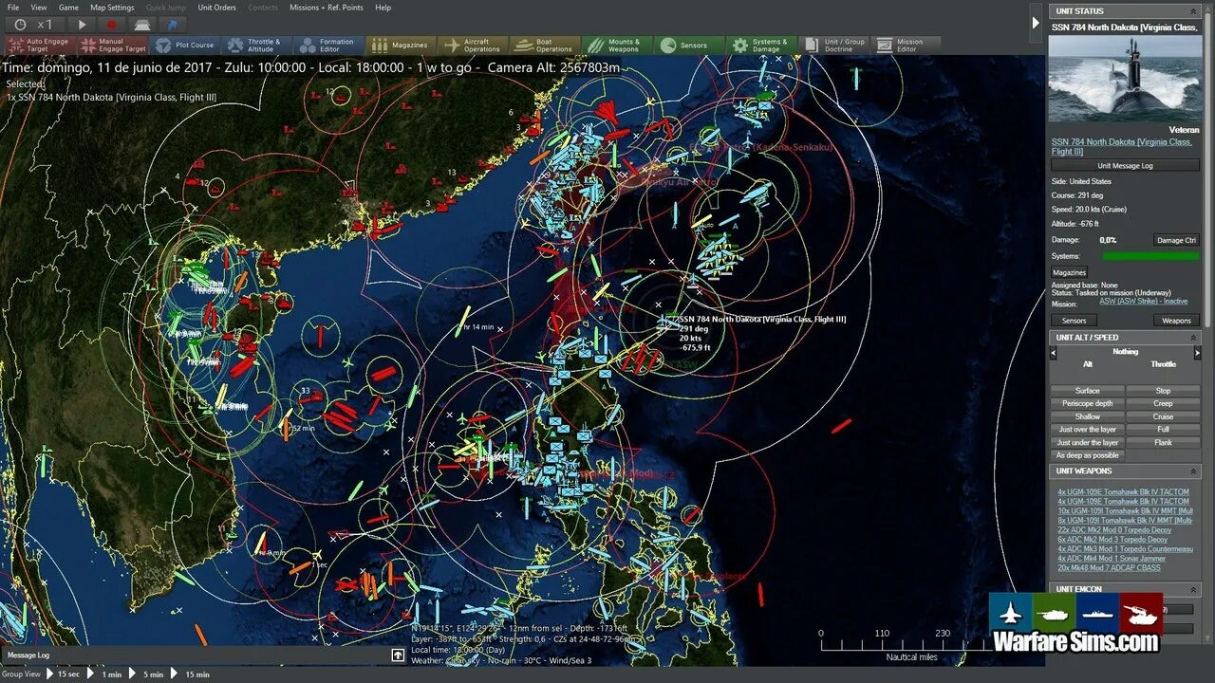This screenshot has width=1215, height=683.
Task: Open Missions + Ref. Points menu
Action: (x=327, y=8)
